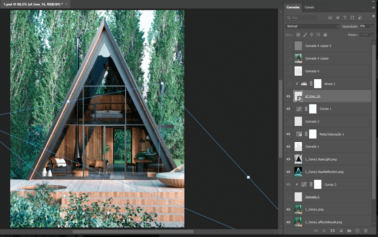Viewport: 378px width, 237px height.
Task: Hide the Curvas 1 adjustment layer
Action: point(288,109)
